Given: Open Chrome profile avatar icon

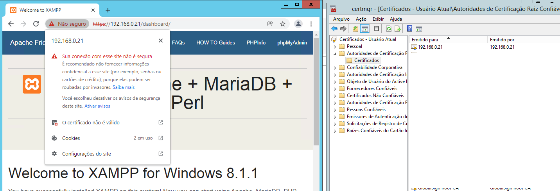Looking at the screenshot, I should click(x=298, y=24).
